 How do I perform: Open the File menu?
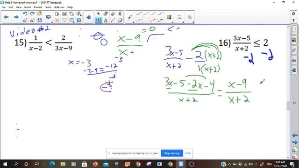click(x=3, y=7)
